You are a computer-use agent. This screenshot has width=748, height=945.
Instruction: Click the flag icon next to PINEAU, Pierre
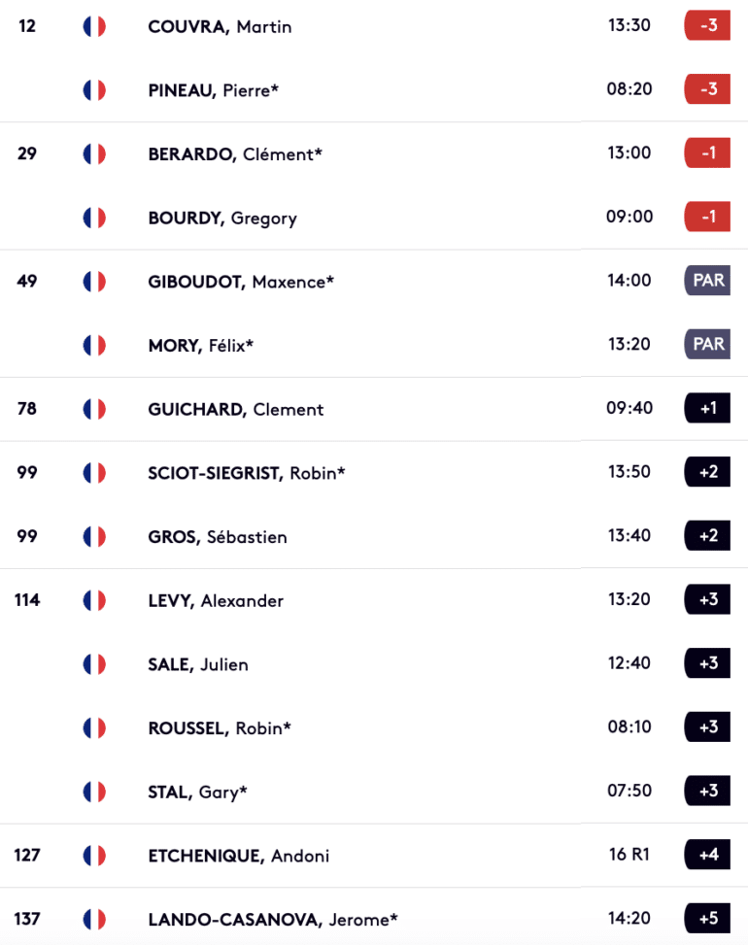coord(94,90)
